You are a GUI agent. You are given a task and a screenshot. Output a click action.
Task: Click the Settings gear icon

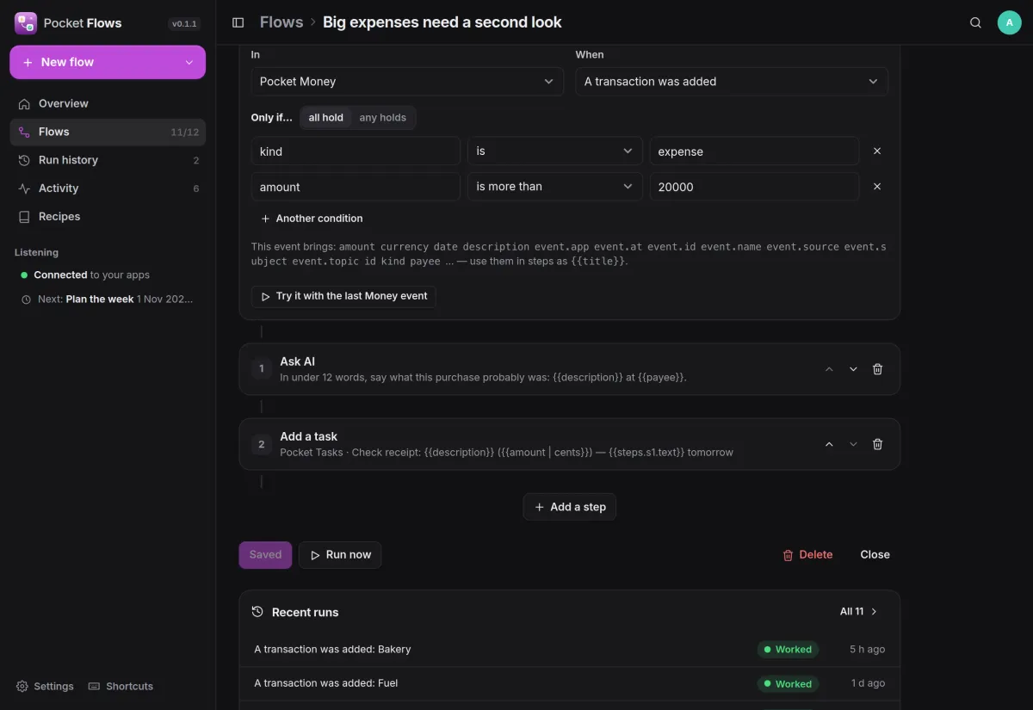pos(22,686)
